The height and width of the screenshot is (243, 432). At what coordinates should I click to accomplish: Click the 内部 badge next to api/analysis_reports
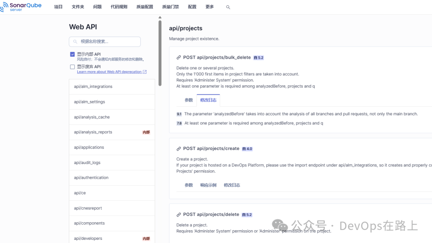tap(146, 132)
